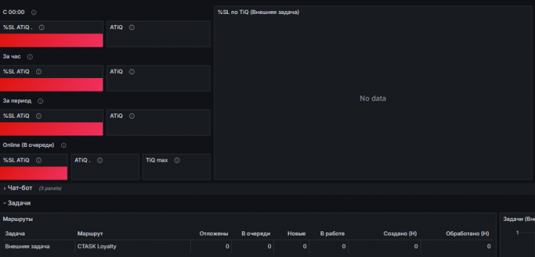
Task: Select the CTASK Loyalty cell
Action: (x=97, y=247)
